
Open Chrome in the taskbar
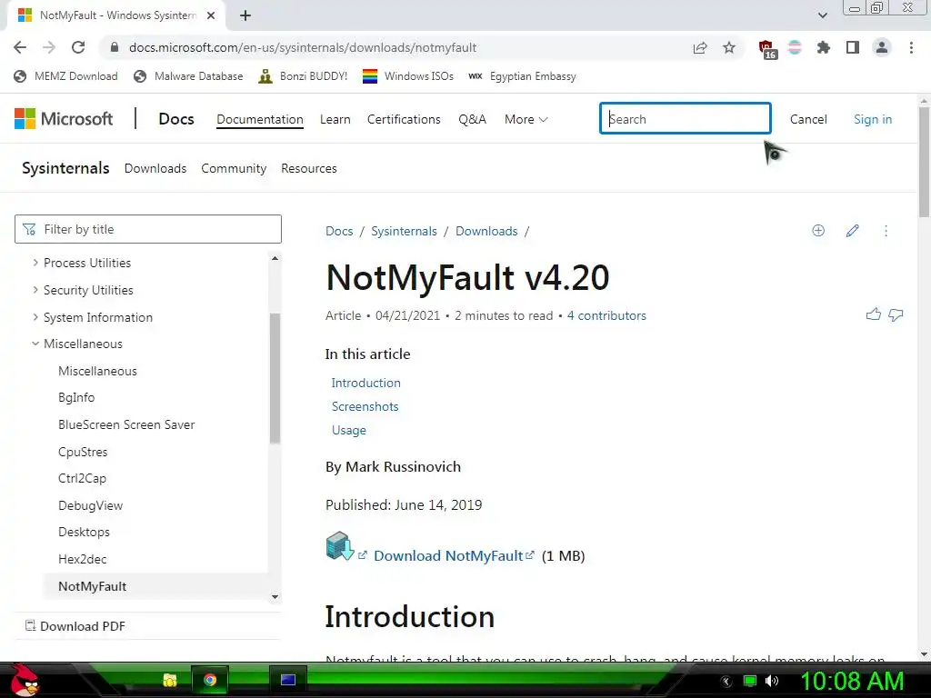[210, 680]
